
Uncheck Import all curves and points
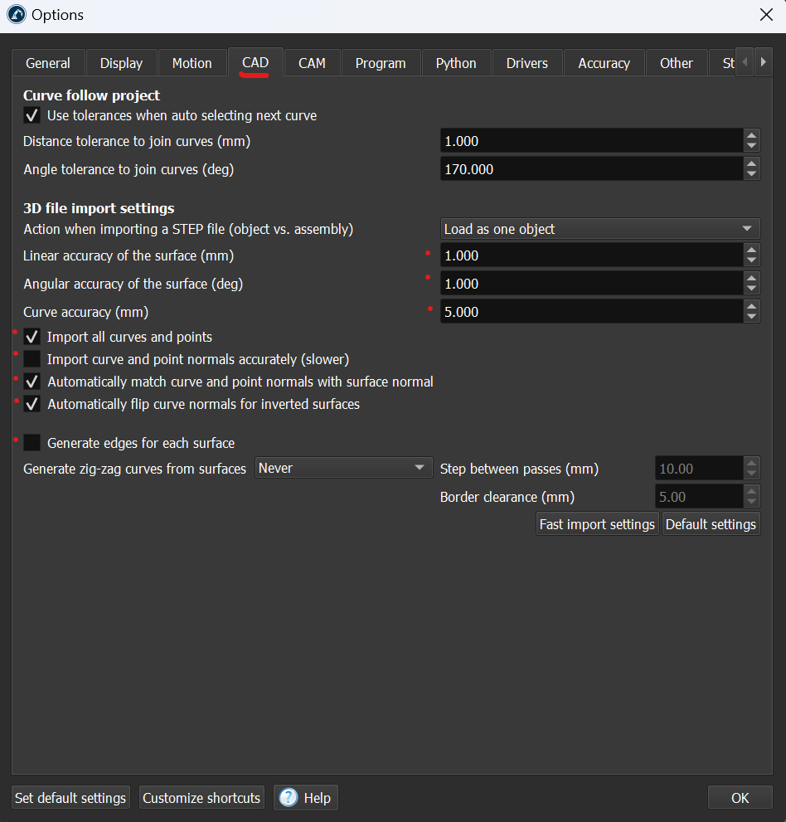(32, 337)
